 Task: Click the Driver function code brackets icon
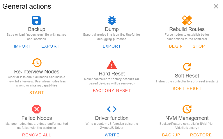coord(112,109)
